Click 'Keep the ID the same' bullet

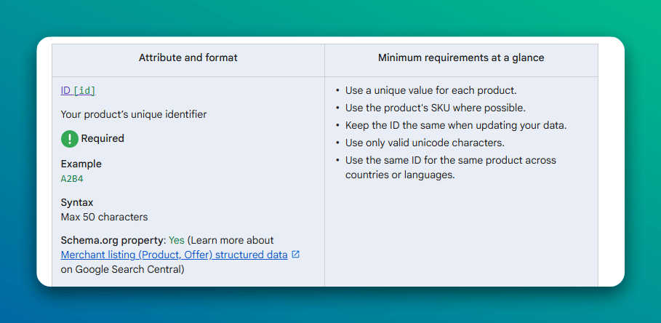(455, 125)
